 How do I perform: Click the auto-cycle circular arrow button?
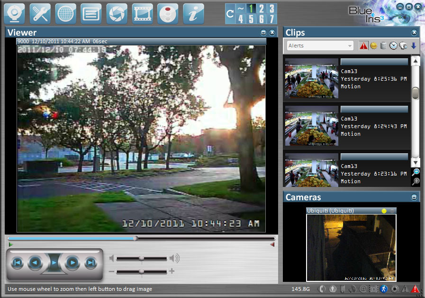click(x=230, y=14)
